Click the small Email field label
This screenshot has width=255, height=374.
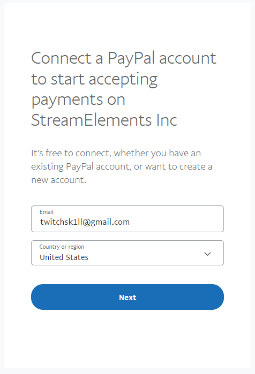[x=47, y=212]
